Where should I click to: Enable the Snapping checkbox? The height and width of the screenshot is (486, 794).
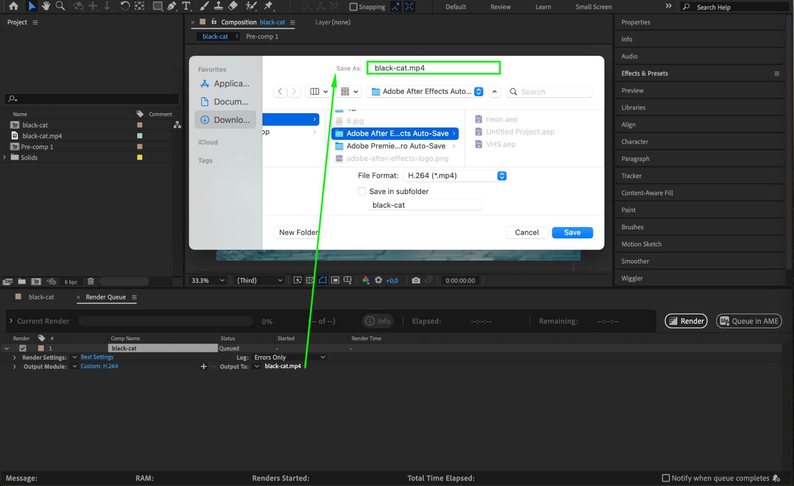click(x=353, y=7)
